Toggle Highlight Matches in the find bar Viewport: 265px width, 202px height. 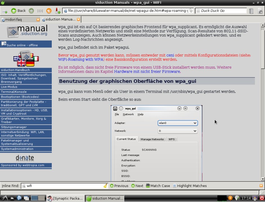pos(190,186)
